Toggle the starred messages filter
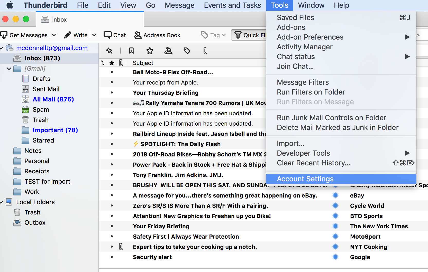Screen dimensions: 428x272 tap(150, 51)
